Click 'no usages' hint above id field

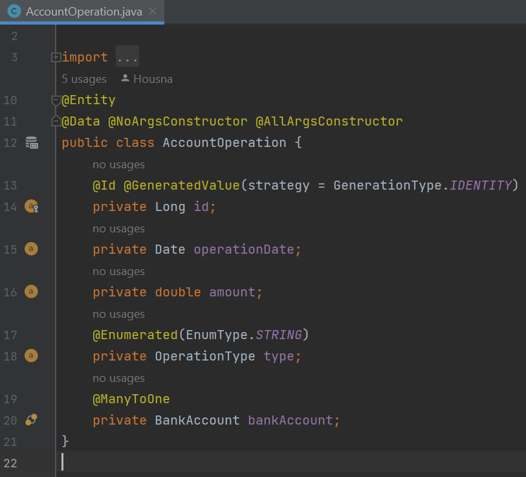(x=119, y=165)
